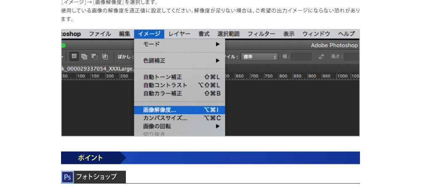Choose 自動トーン補正 from the menu
Screen dimensions: 421x190
point(180,77)
